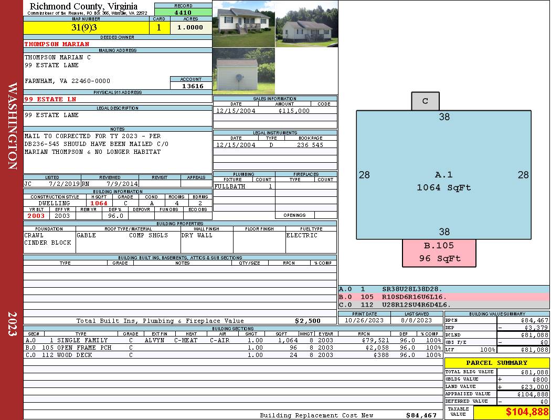
Task: Click the green record number 4410 field
Action: 183,12
